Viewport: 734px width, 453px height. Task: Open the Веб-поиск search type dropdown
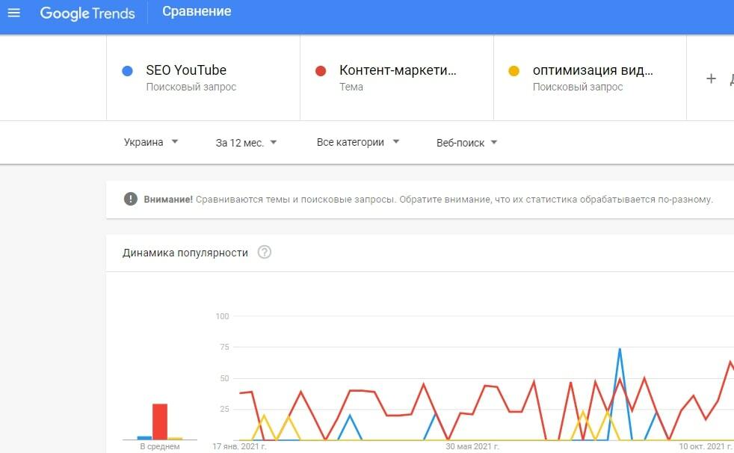tap(466, 142)
